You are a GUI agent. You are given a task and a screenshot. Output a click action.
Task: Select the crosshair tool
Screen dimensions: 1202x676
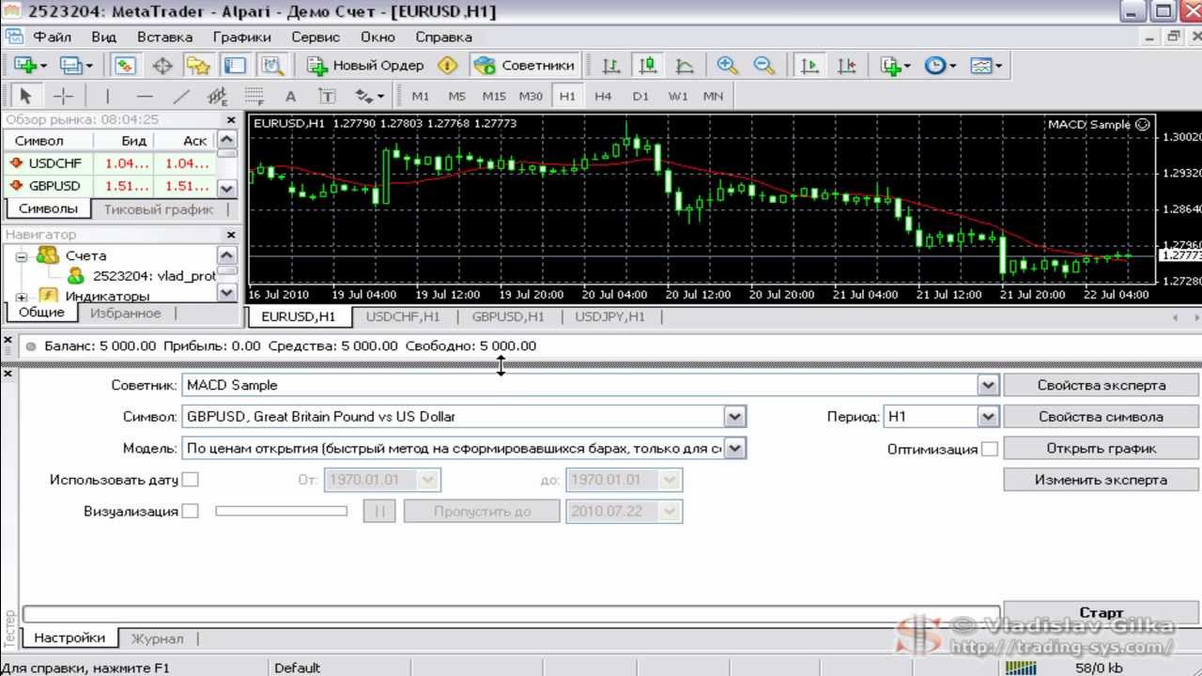pyautogui.click(x=63, y=96)
